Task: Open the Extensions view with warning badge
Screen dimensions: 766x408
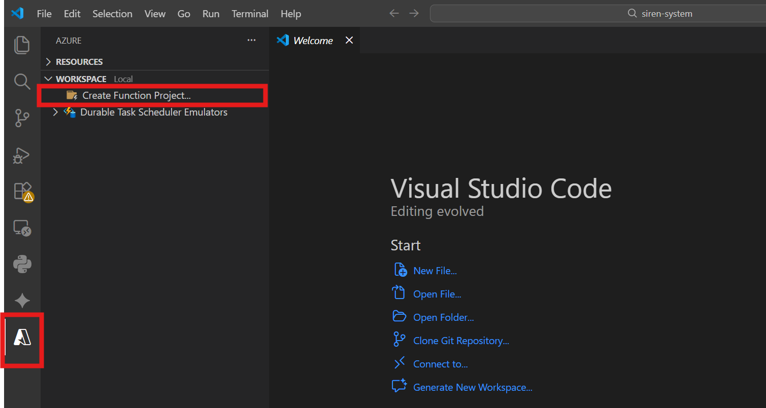Action: [x=23, y=192]
